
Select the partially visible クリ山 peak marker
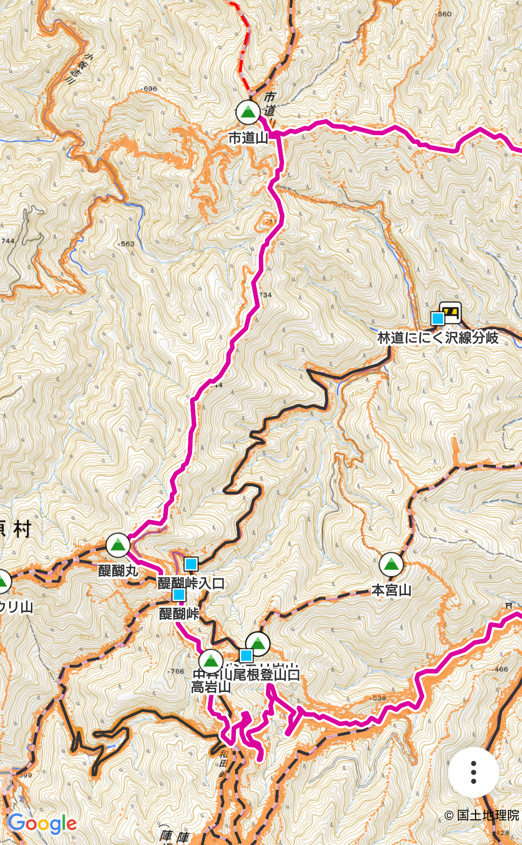coord(3,581)
